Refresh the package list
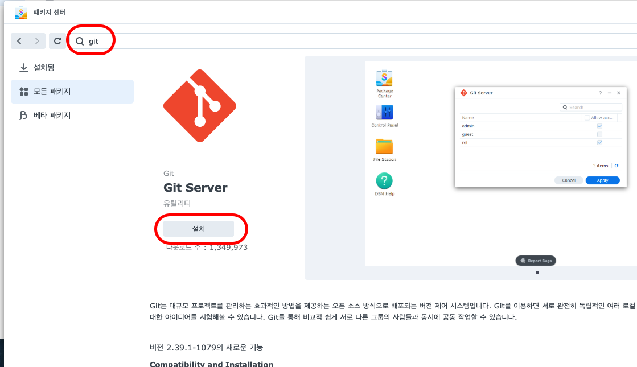 click(57, 41)
